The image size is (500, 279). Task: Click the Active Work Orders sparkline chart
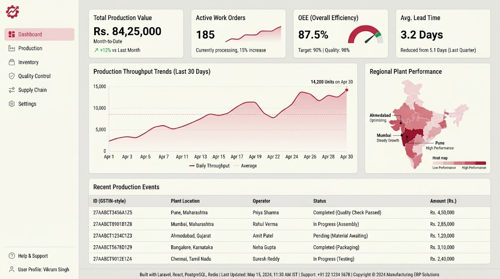pos(253,34)
